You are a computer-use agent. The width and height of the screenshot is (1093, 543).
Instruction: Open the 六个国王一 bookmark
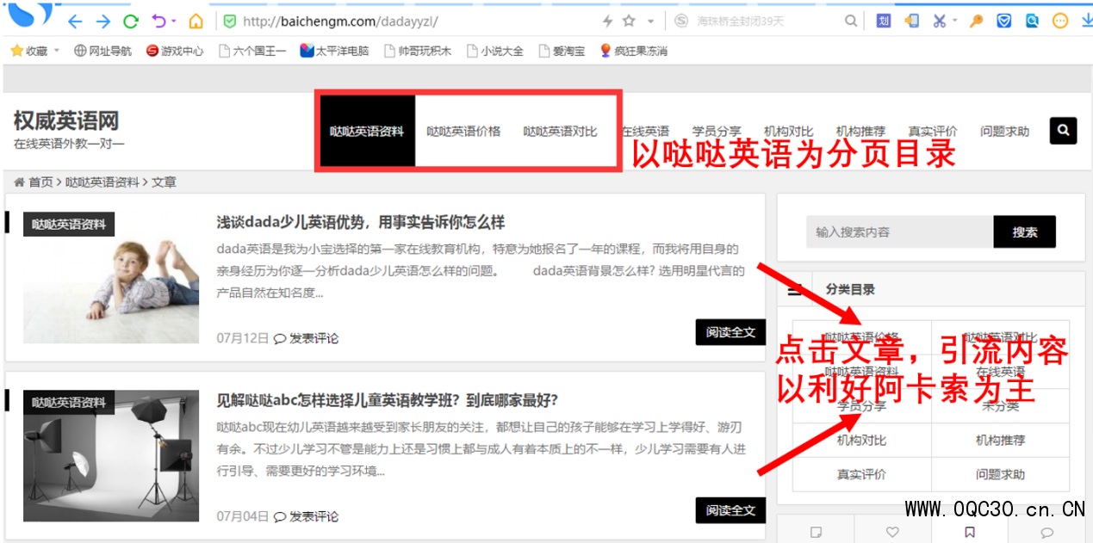[252, 51]
